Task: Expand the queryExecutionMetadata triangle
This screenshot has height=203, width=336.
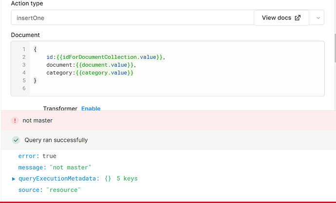Action: click(14, 179)
